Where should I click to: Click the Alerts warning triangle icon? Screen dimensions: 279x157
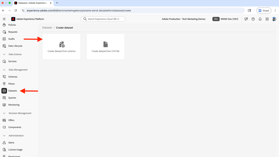4,142
